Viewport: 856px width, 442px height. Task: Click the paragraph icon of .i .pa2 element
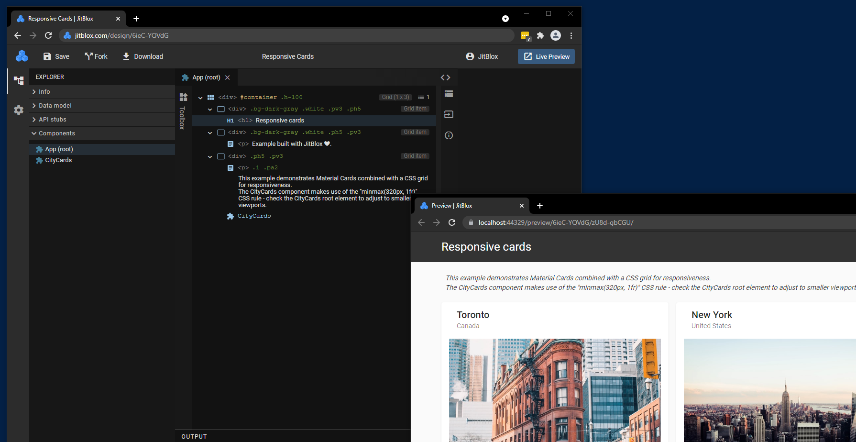coord(230,168)
